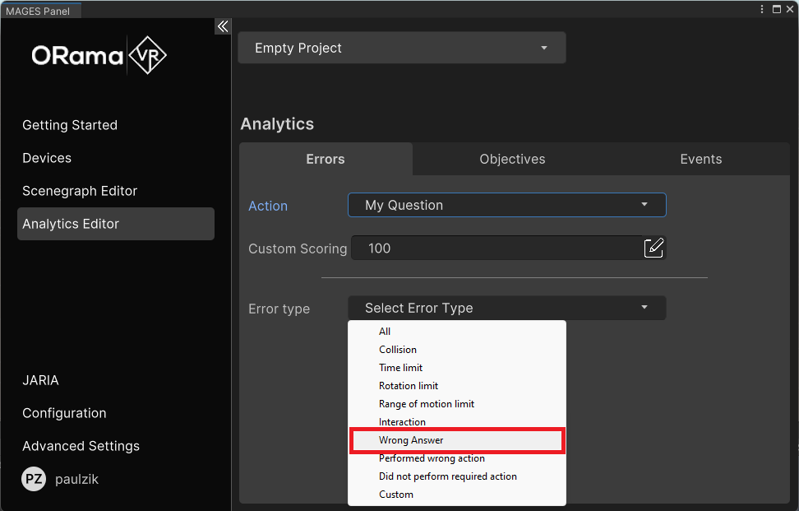This screenshot has height=511, width=799.
Task: Click the ORama VR logo
Action: (98, 55)
